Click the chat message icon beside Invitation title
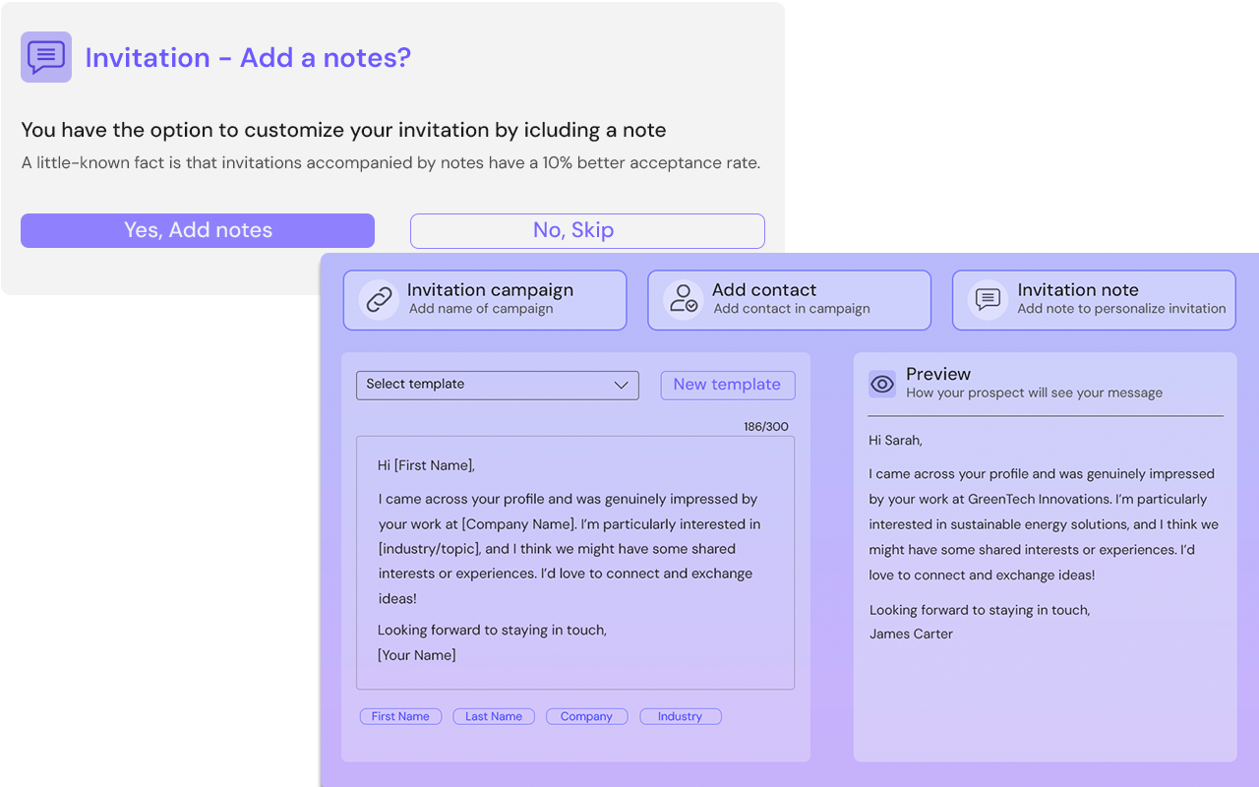Image resolution: width=1259 pixels, height=787 pixels. tap(46, 57)
